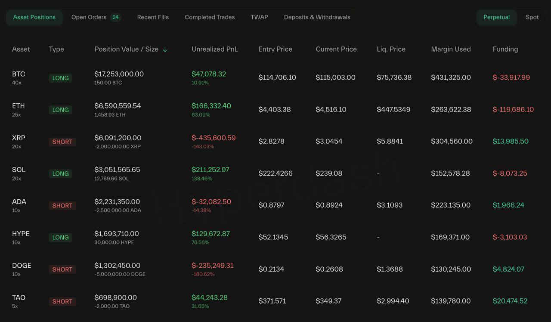The width and height of the screenshot is (551, 322).
Task: Click entry price $4,403.38
Action: pos(275,109)
